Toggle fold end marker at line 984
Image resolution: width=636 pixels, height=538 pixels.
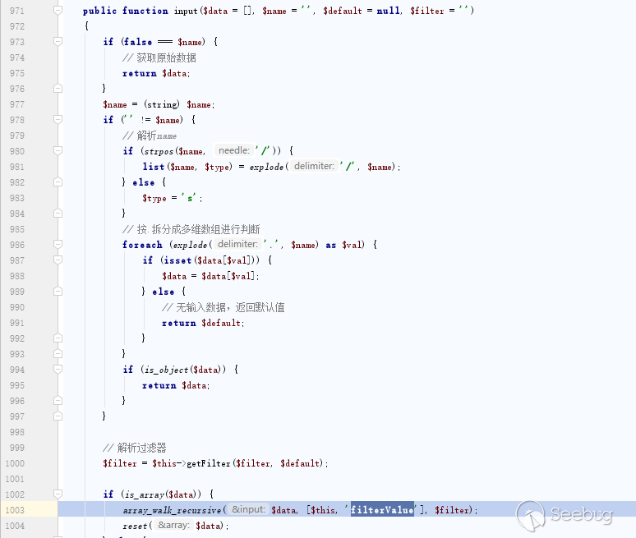tap(58, 213)
